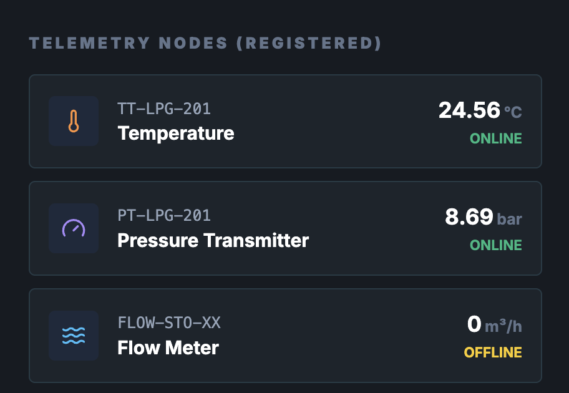The height and width of the screenshot is (393, 569).
Task: Click the yellow OFFLINE status badge
Action: 493,352
